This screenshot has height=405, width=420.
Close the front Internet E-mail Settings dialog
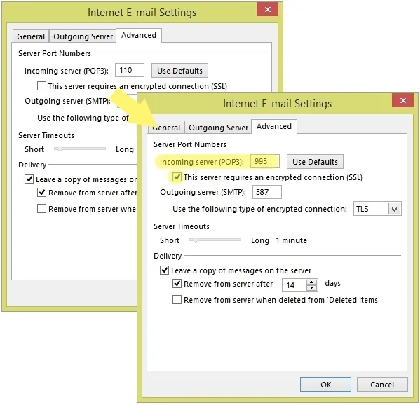402,101
